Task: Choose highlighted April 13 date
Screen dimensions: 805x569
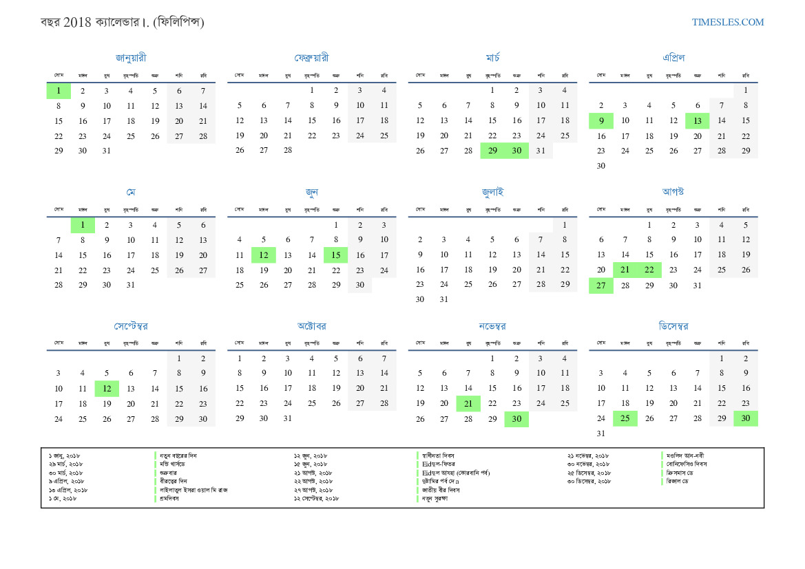Action: 697,121
